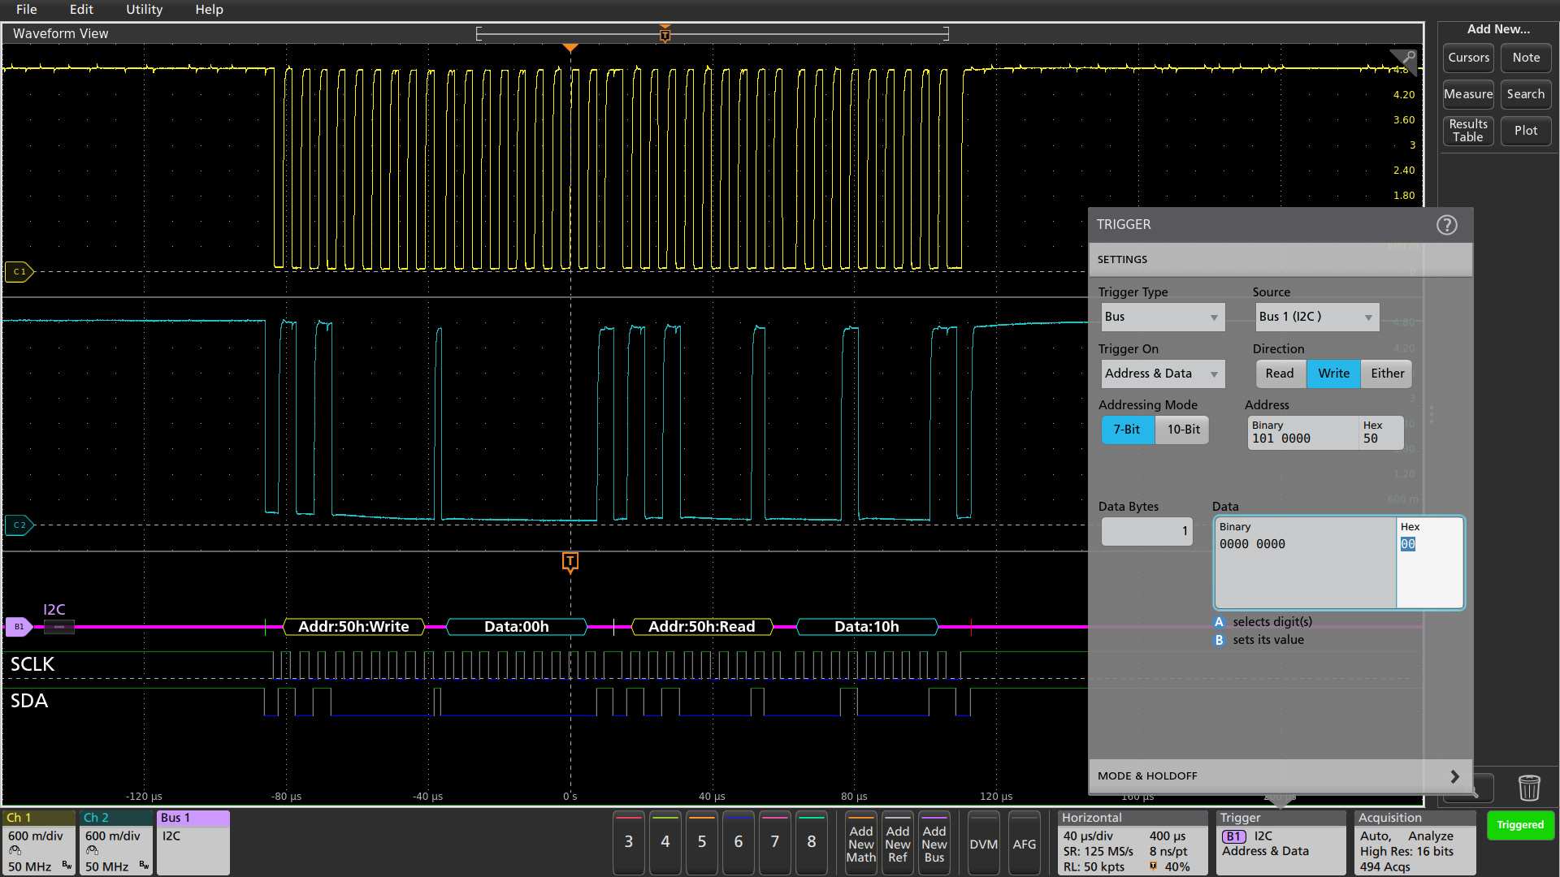This screenshot has width=1560, height=877.
Task: Open the File menu
Action: point(26,10)
